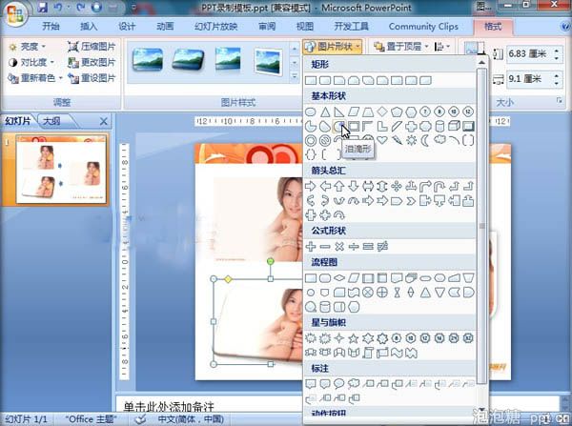Close the slides/outline pane with X

(104, 121)
